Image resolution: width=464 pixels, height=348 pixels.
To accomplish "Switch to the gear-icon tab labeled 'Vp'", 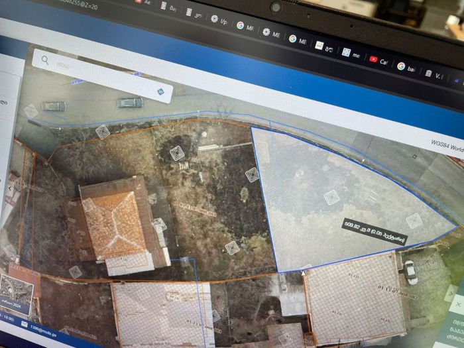I will (219, 21).
